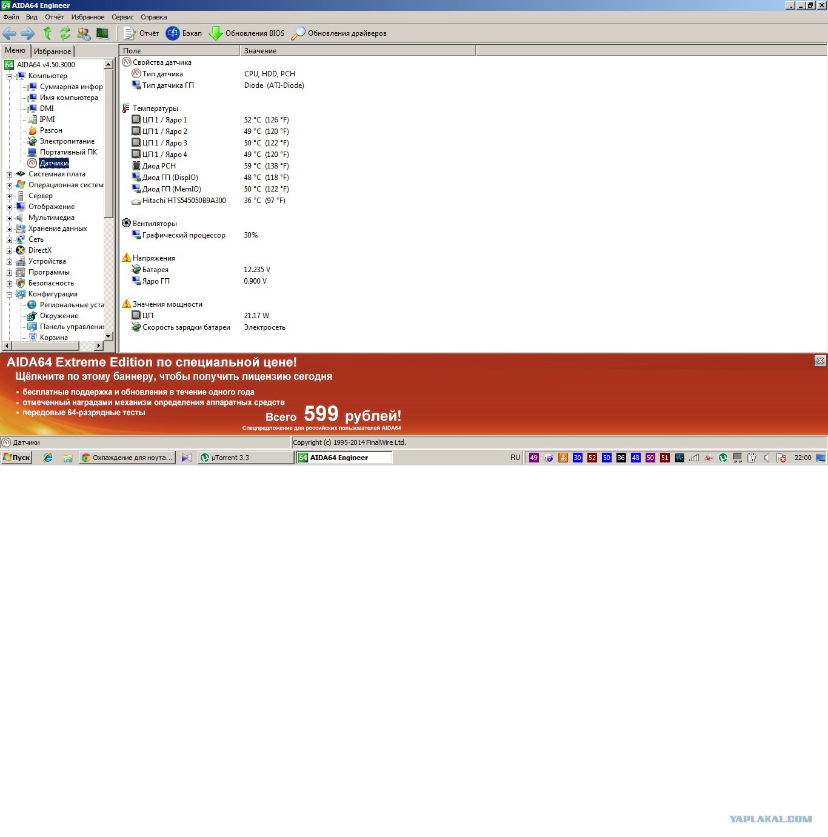
Task: Click the tree scrollbar down arrow
Action: click(109, 336)
